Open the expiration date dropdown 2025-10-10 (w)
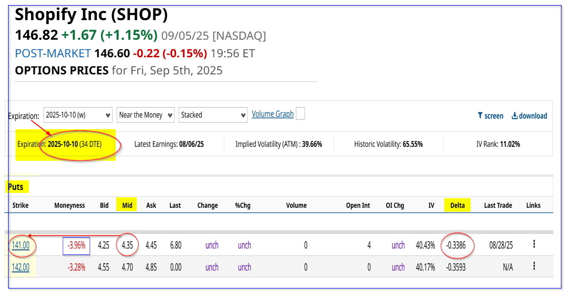Viewport: 568px width, 292px height. (x=78, y=115)
